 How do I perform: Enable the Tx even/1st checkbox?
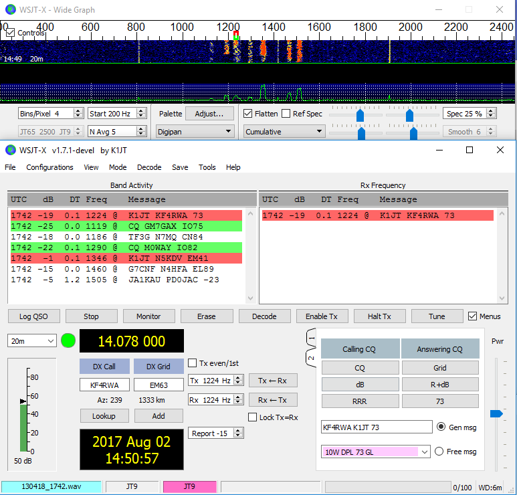[193, 363]
